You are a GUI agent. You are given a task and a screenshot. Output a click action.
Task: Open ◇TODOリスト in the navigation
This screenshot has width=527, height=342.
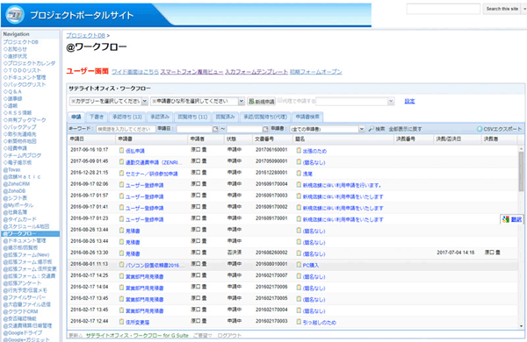pos(22,70)
